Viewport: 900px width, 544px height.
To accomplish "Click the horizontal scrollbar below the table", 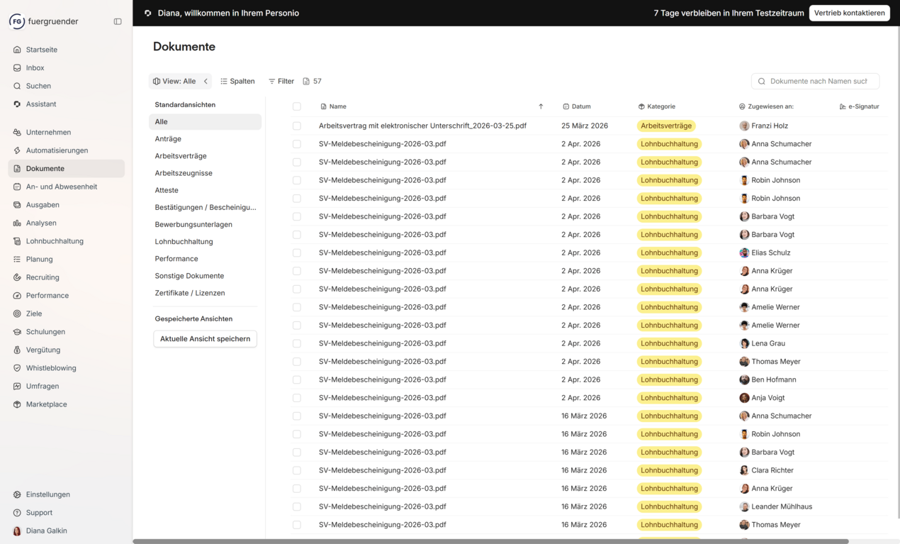I will (x=490, y=541).
